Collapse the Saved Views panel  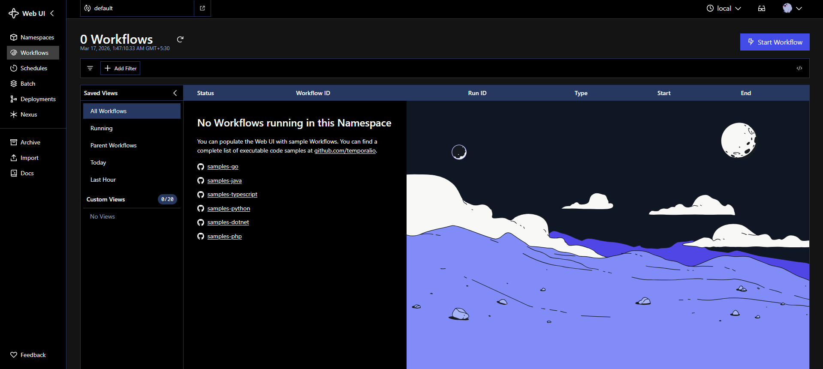pos(175,93)
